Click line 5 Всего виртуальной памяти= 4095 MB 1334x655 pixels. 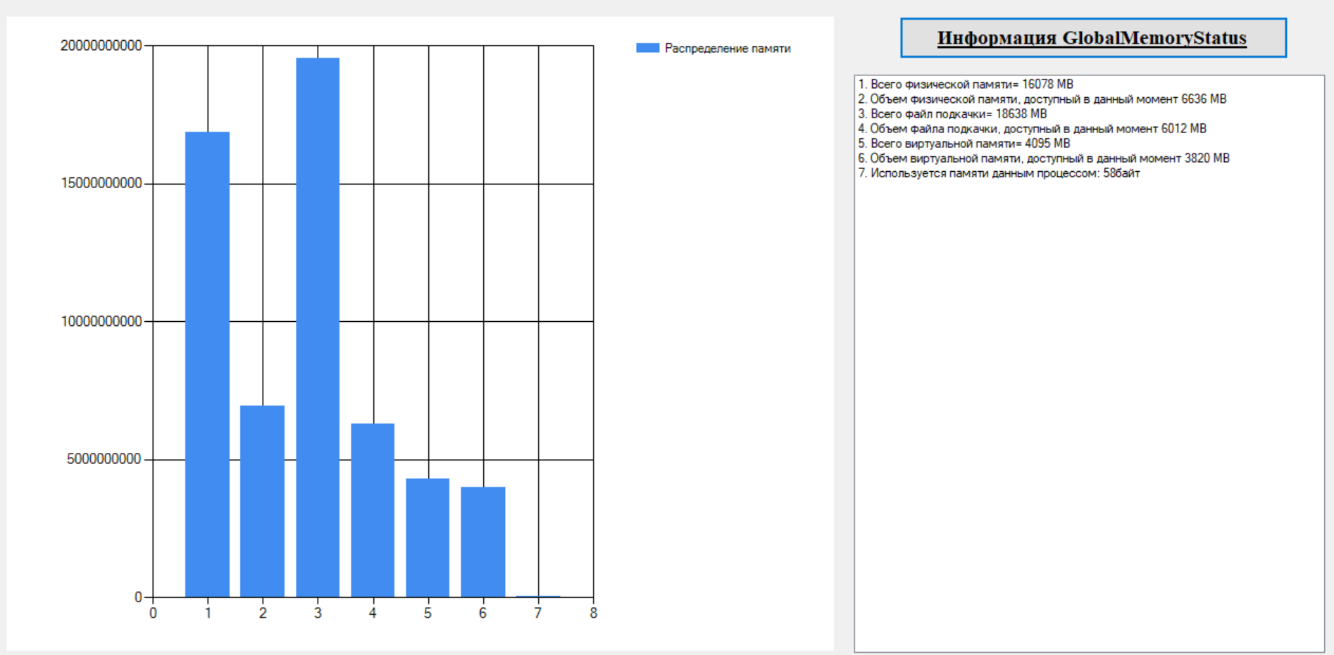point(964,144)
